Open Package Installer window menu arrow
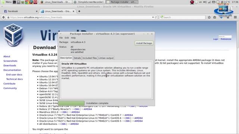239x134 pixels. click(60, 34)
